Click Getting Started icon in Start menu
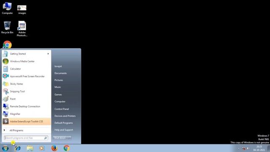This screenshot has height=152, width=270. coord(5,54)
